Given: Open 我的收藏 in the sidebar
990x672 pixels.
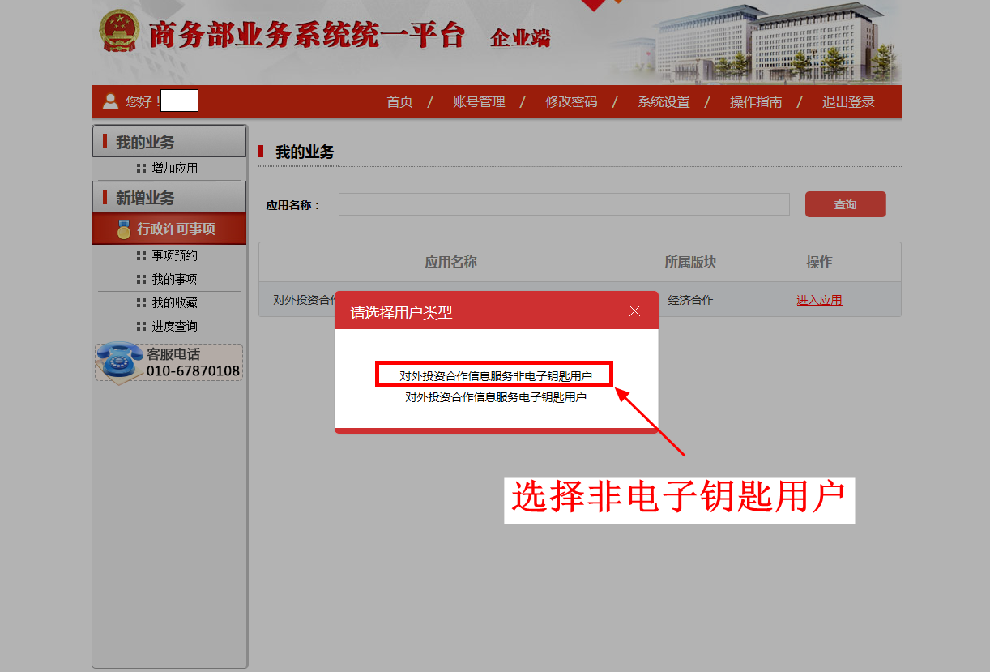Looking at the screenshot, I should 174,303.
